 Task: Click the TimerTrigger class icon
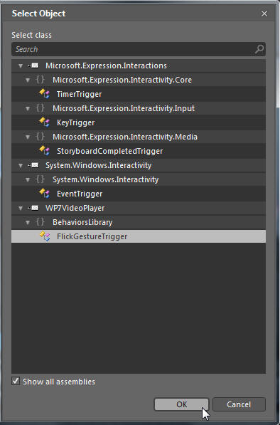[45, 93]
